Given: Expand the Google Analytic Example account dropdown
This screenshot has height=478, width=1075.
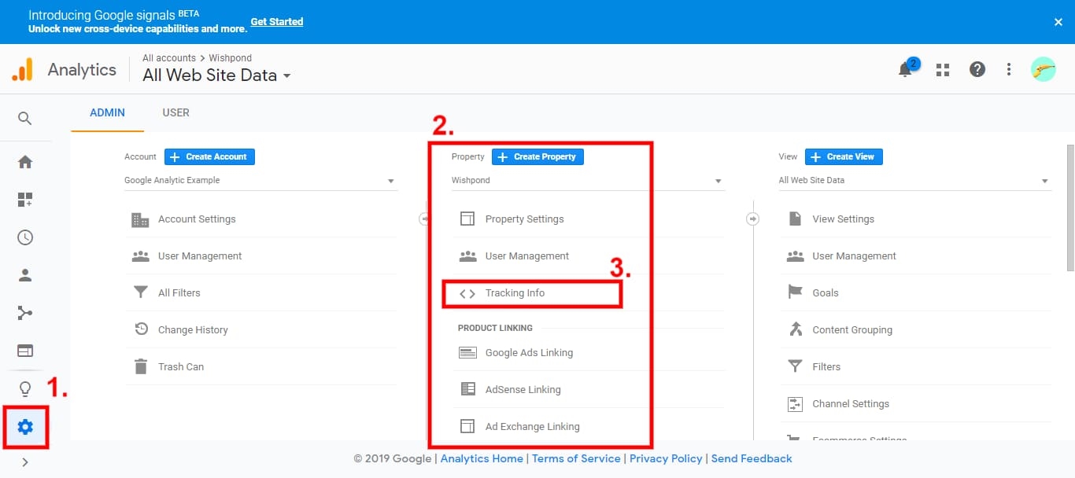Looking at the screenshot, I should (260, 181).
